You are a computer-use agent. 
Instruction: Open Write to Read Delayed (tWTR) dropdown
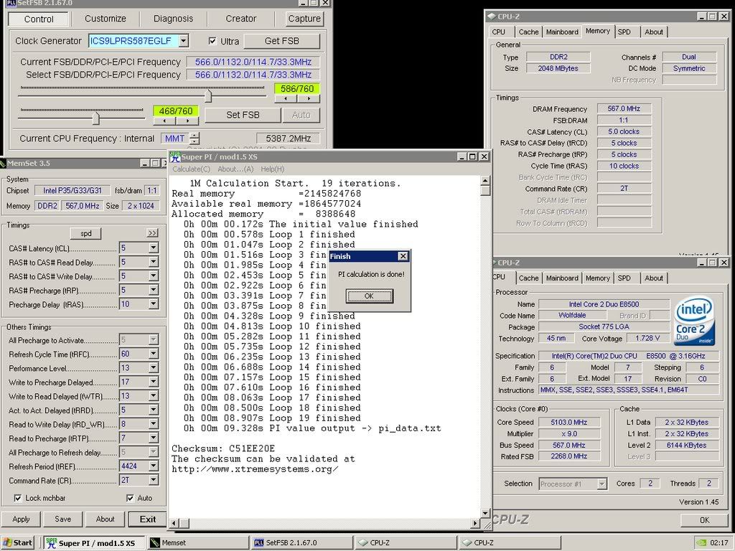tap(154, 396)
